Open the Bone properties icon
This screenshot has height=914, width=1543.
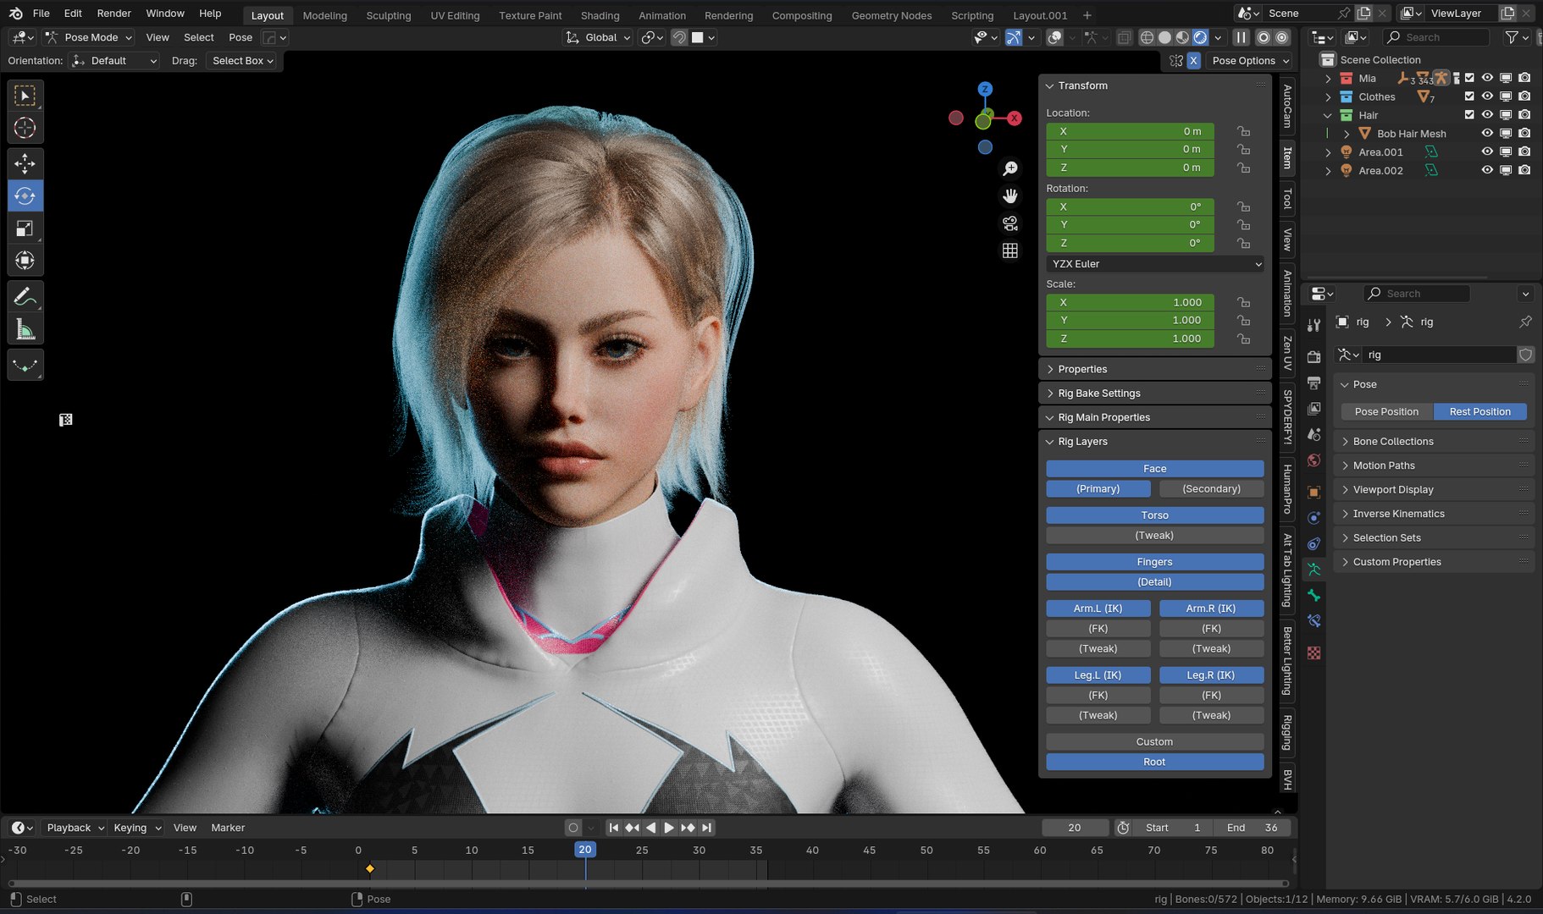coord(1313,595)
